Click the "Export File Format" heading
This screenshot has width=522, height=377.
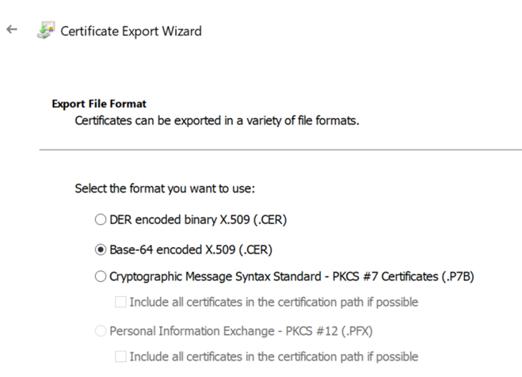tap(99, 104)
